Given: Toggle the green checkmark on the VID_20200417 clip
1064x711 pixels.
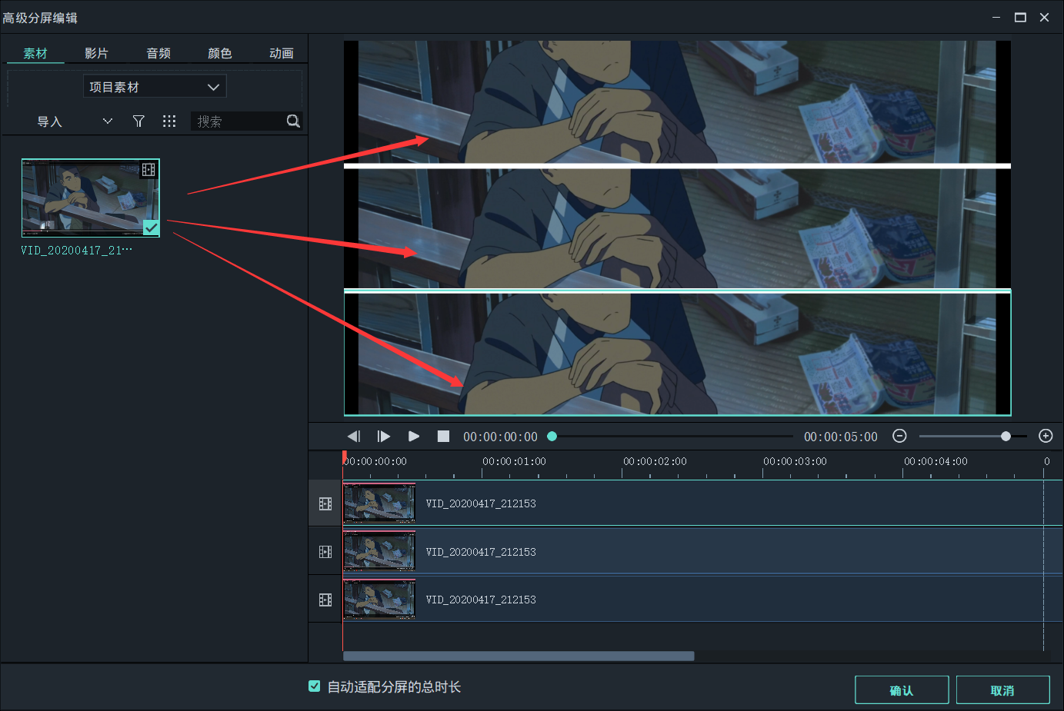Looking at the screenshot, I should 151,228.
